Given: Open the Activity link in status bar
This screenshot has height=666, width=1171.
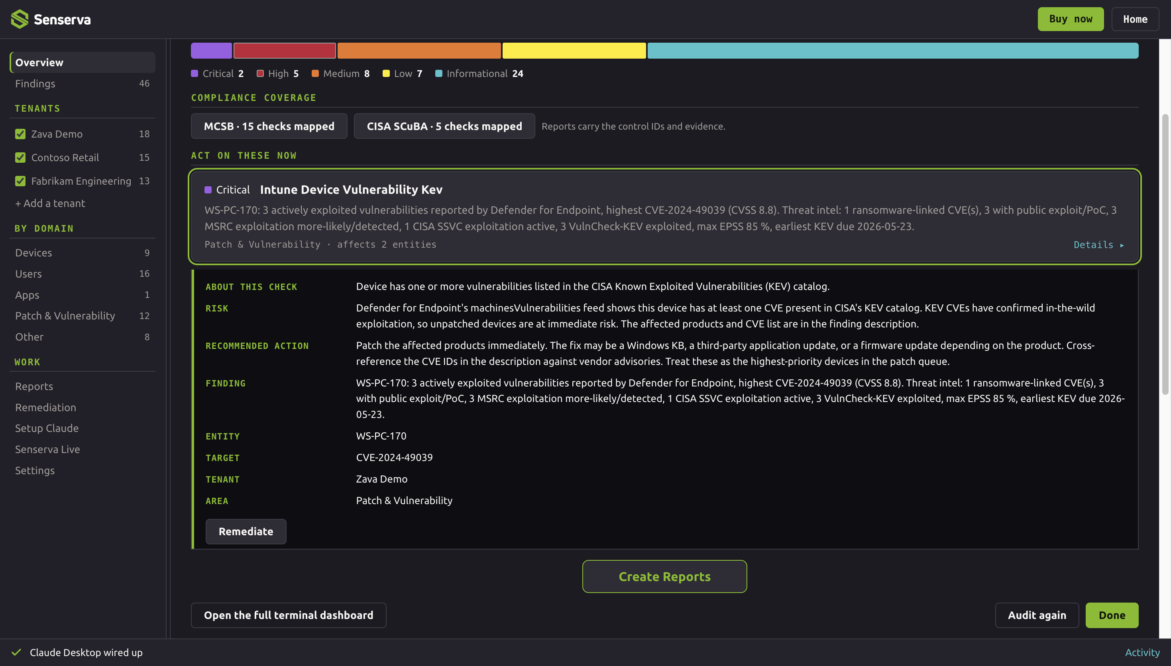Looking at the screenshot, I should point(1142,653).
